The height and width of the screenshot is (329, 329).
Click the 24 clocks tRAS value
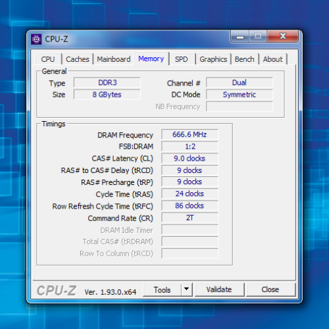(190, 193)
